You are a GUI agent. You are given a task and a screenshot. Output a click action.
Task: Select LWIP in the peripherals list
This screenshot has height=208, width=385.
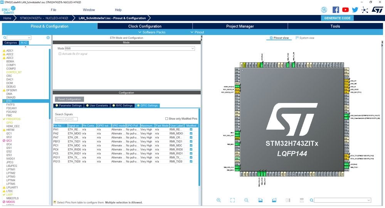[x=10, y=195]
